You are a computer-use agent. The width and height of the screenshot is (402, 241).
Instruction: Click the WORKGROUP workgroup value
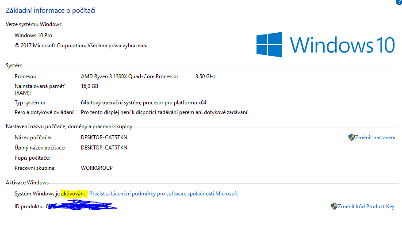97,168
